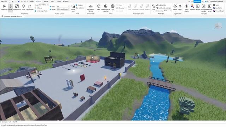Click the view orientation gizmo in viewport
226x127 pixels.
click(x=218, y=26)
